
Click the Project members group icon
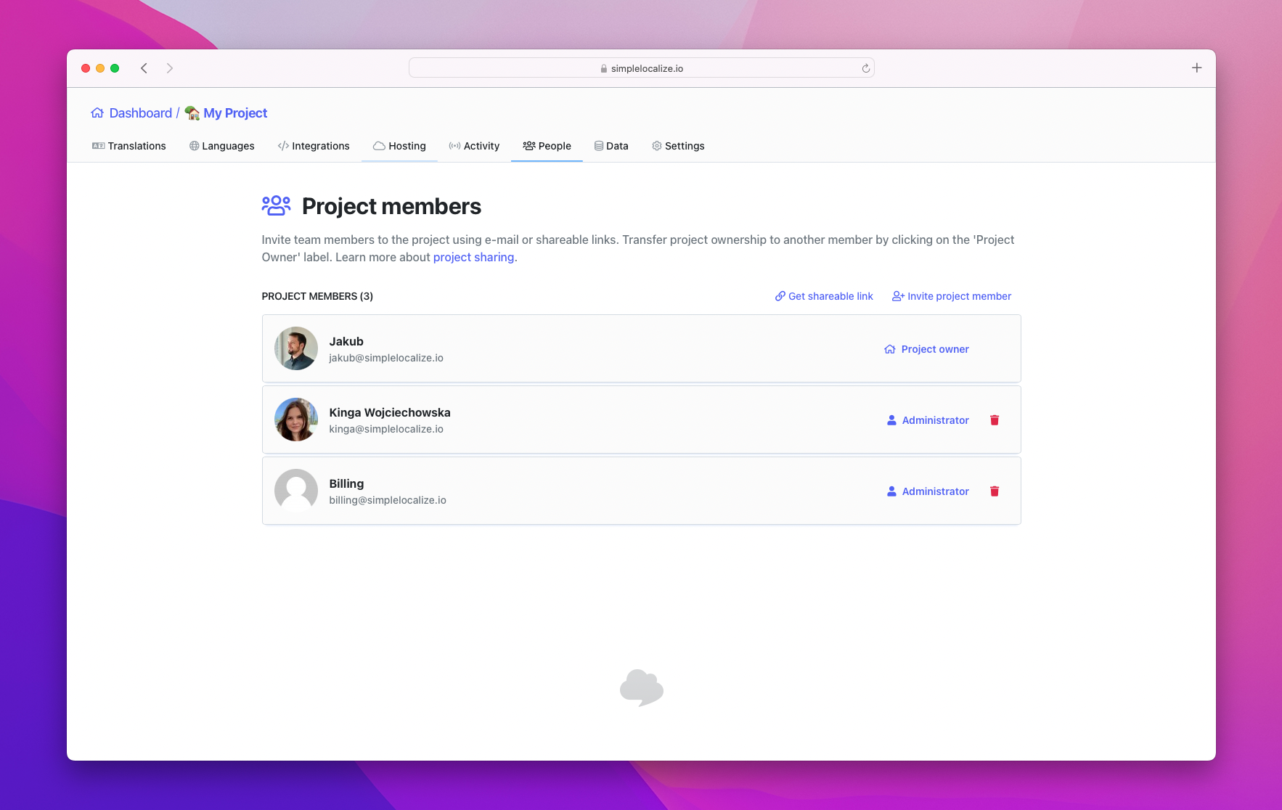276,206
